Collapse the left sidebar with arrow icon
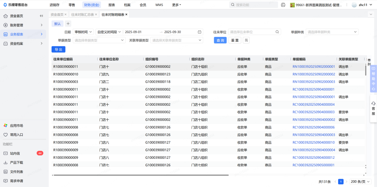Image resolution: width=377 pixels, height=187 pixels. point(41,16)
